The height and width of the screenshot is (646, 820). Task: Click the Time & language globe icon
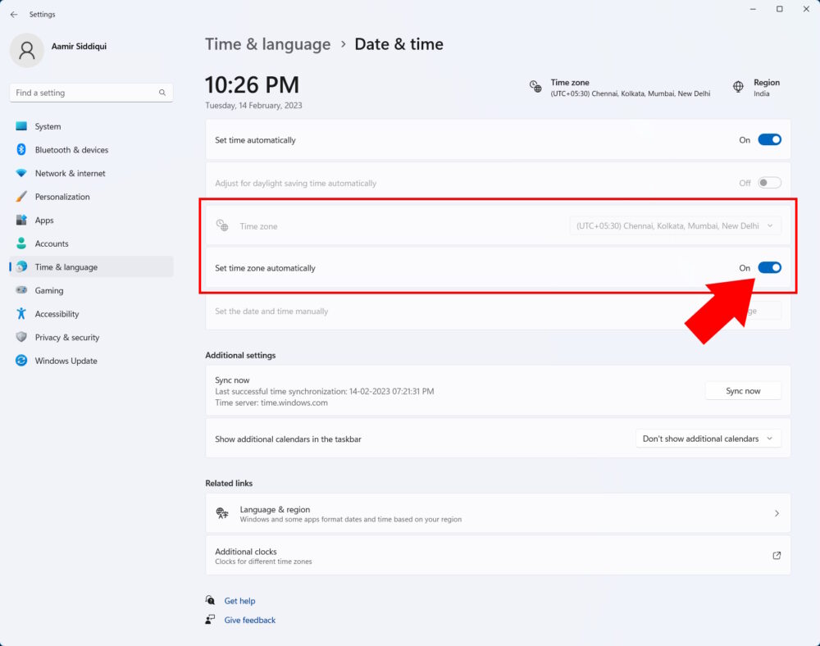point(21,266)
